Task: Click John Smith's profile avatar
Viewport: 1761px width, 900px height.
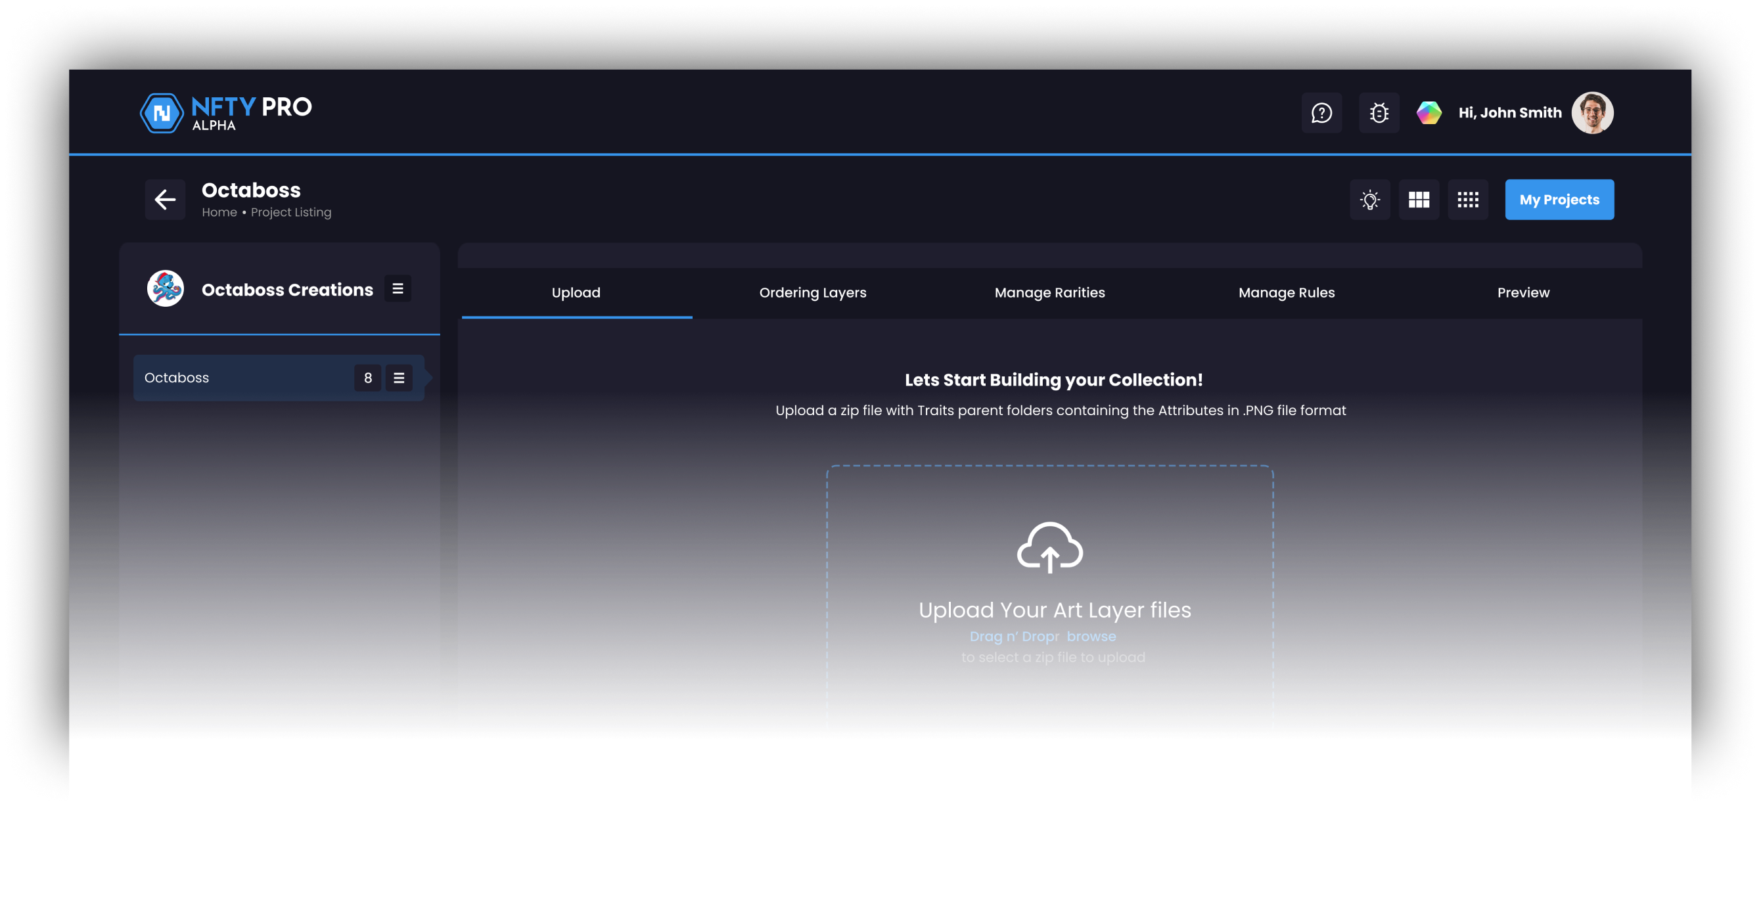Action: pyautogui.click(x=1593, y=112)
